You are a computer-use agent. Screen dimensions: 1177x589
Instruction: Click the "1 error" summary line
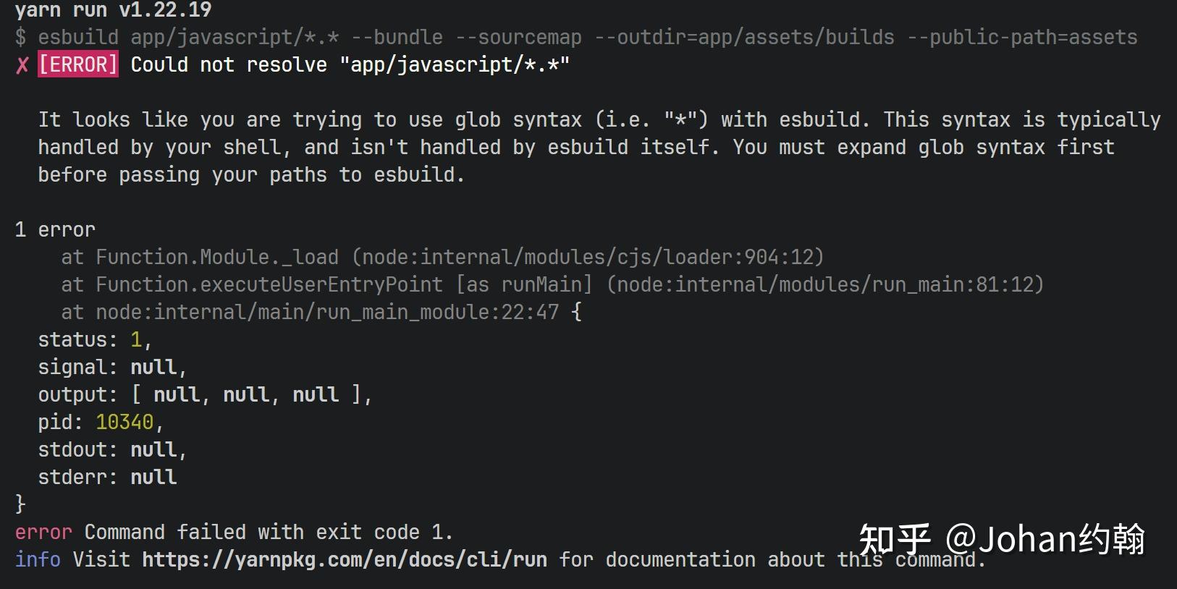click(55, 229)
